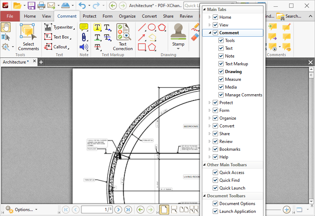The height and width of the screenshot is (216, 315).
Task: Open the Stamp dropdown arrow
Action: click(x=178, y=49)
